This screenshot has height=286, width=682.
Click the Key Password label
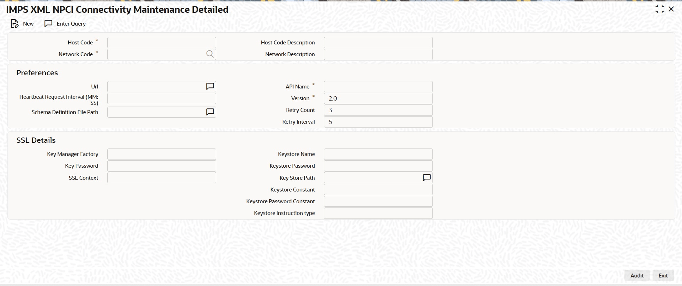82,166
